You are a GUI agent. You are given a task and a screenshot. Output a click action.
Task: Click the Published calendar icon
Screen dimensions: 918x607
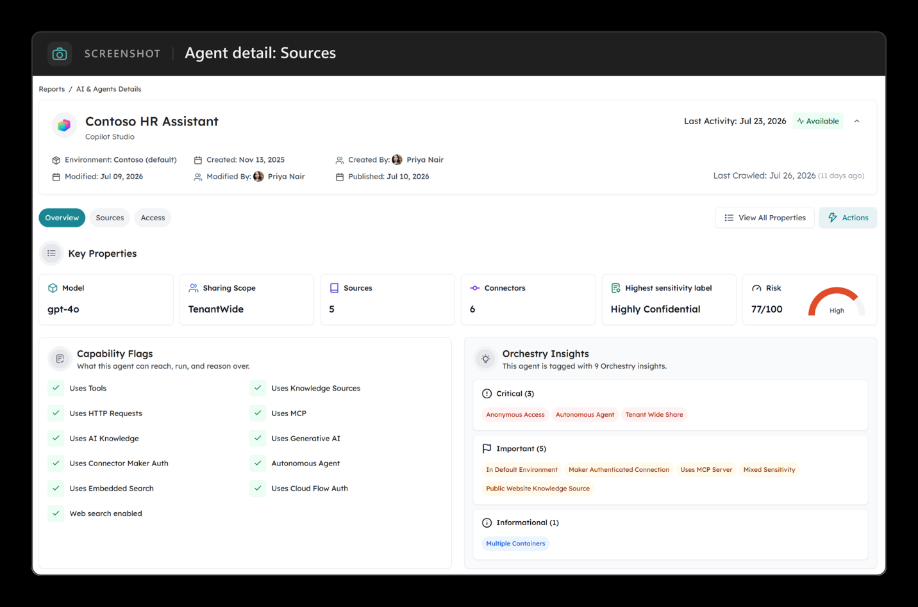pos(340,177)
